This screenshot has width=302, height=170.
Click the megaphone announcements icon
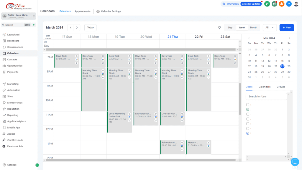pos(274,4)
